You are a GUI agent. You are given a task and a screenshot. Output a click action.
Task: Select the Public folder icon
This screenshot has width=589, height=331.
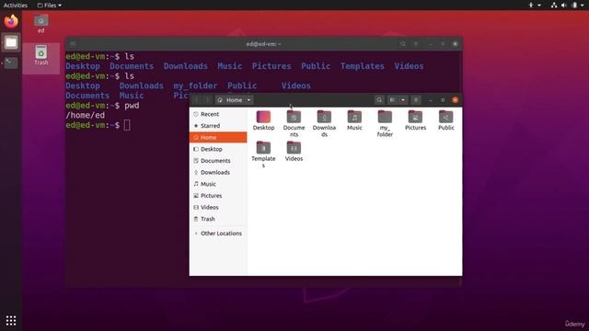pos(445,120)
